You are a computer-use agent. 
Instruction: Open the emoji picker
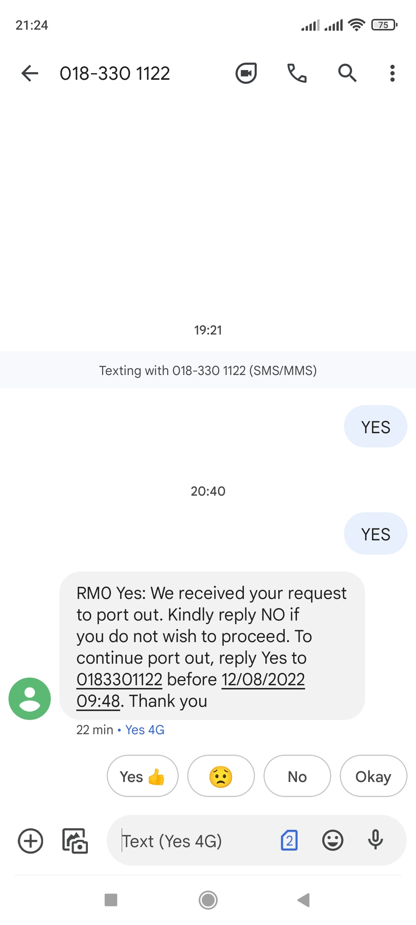[x=333, y=840]
